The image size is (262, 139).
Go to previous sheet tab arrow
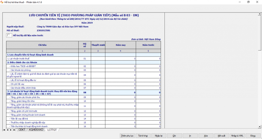coord(7,130)
